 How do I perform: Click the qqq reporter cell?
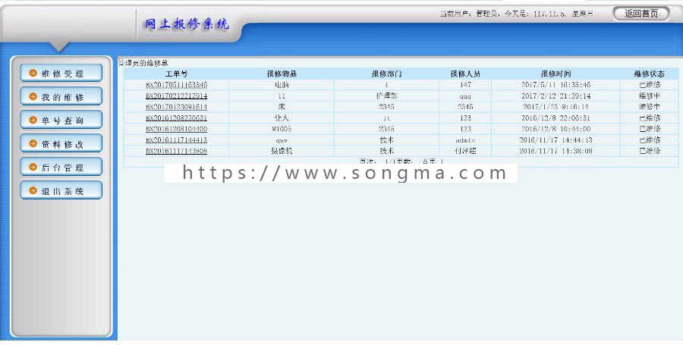coord(465,96)
